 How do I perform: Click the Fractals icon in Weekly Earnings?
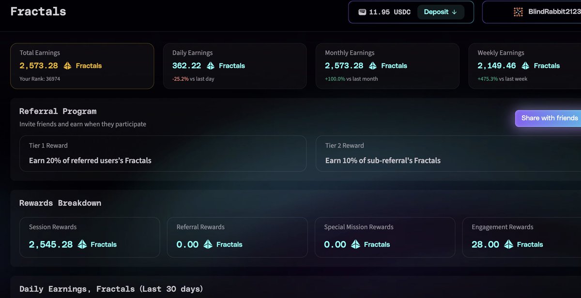pos(525,66)
